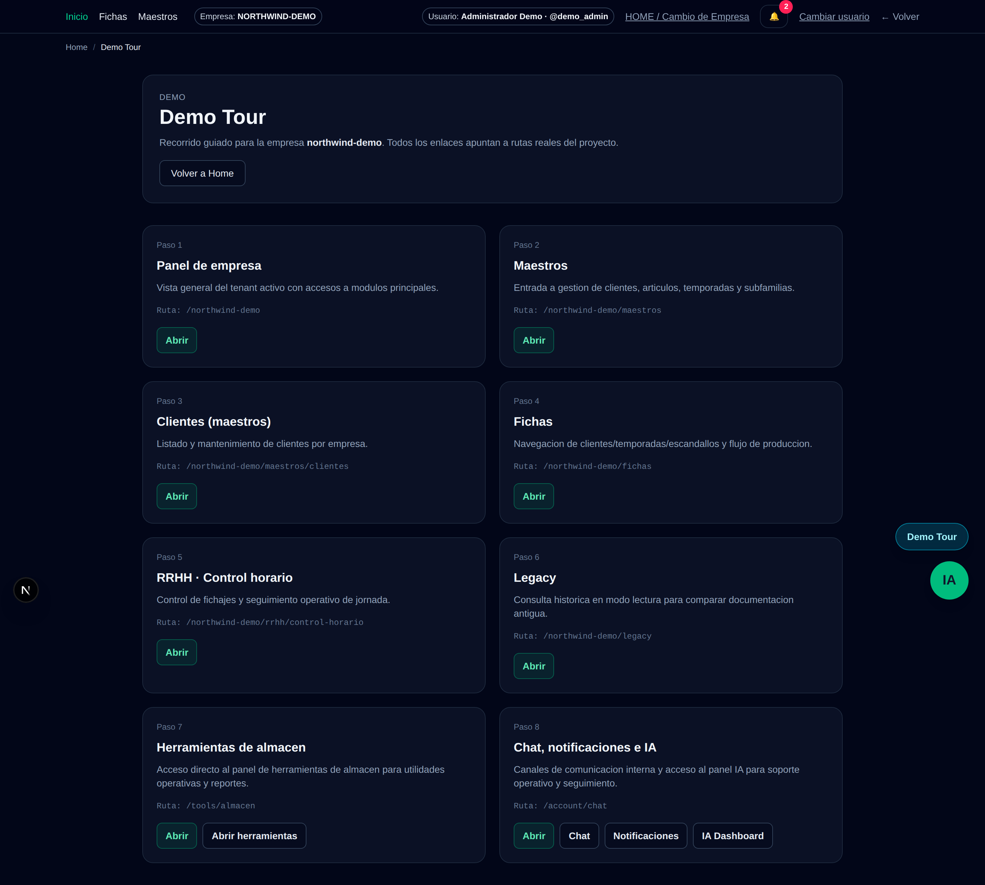985x885 pixels.
Task: Click the Demo Tour floating button
Action: (931, 536)
